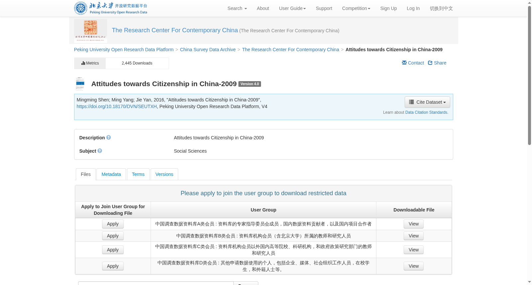
Task: Click Apply for A类会员 user group
Action: (x=113, y=224)
